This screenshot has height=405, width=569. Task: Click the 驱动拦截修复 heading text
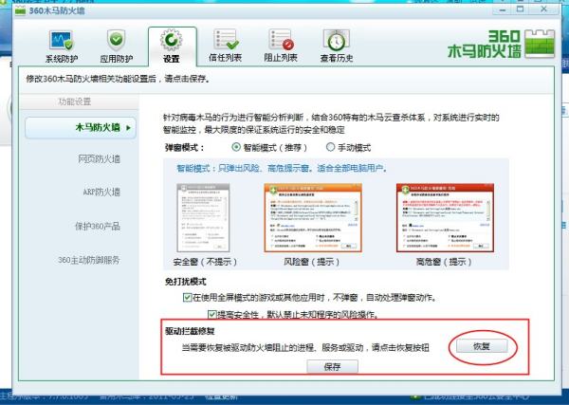coord(190,331)
